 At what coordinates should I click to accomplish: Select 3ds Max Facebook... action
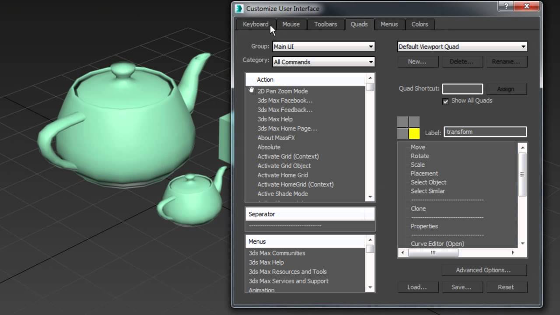(285, 100)
